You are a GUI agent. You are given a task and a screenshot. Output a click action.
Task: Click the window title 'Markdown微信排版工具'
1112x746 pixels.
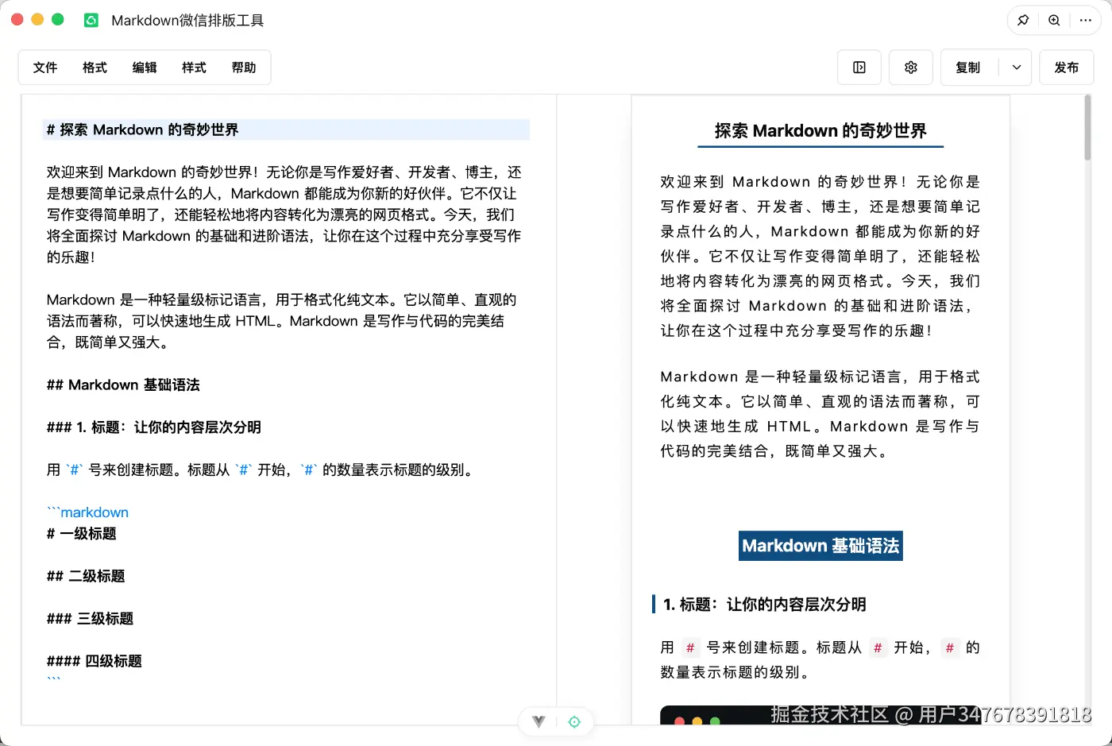(x=187, y=21)
